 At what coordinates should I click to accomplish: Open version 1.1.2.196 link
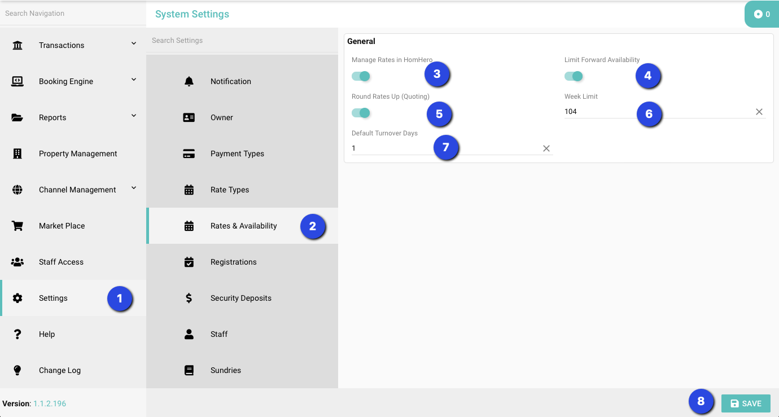pos(50,403)
